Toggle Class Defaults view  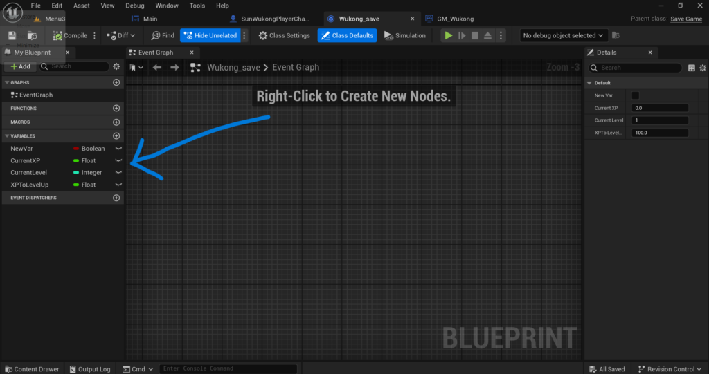(x=348, y=36)
